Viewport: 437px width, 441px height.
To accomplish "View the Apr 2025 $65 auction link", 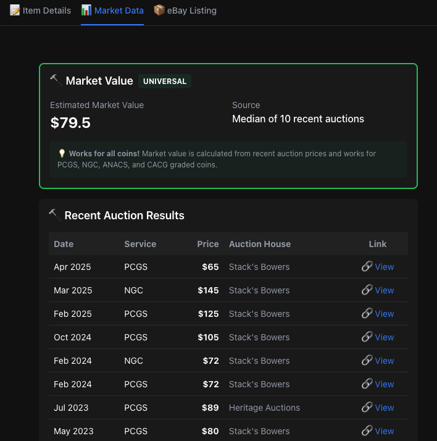I will tap(385, 267).
